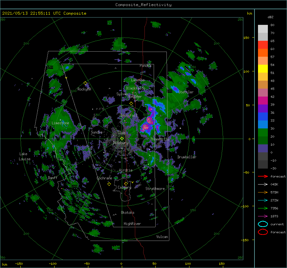Click the 42 value on dBZ scale
The width and height of the screenshot is (287, 268).
pos(272,97)
